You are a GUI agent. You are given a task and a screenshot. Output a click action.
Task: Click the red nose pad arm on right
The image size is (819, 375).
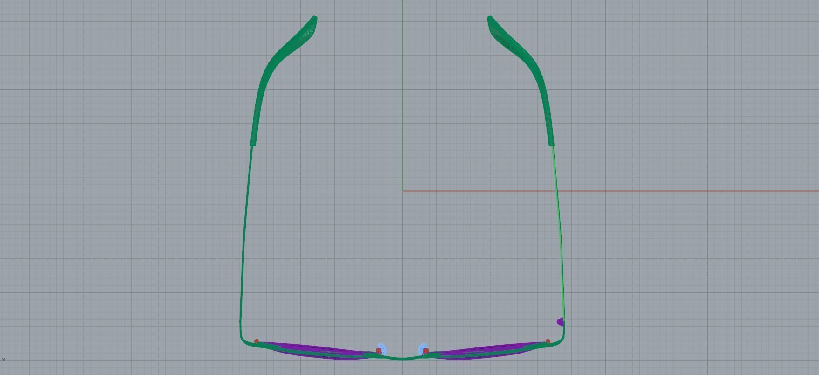425,351
